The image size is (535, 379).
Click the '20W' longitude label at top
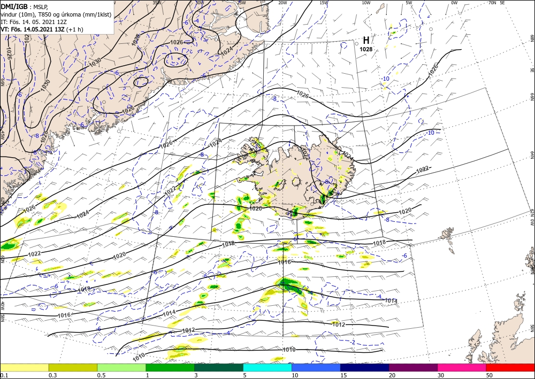tap(283, 3)
